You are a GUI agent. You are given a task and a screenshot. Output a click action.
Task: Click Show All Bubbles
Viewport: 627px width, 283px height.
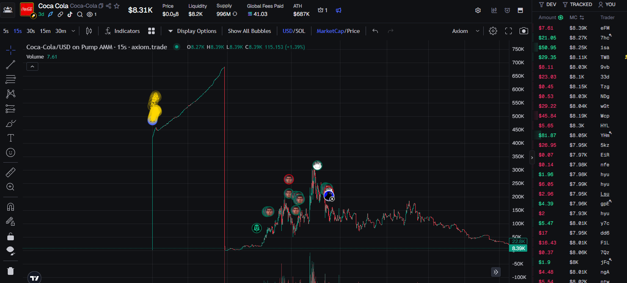[249, 31]
